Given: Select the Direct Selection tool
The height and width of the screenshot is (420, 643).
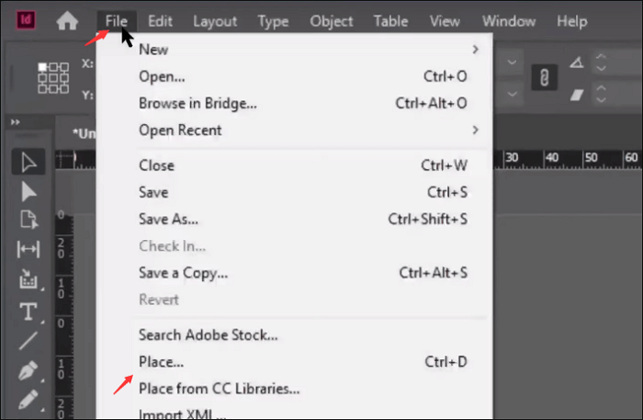Looking at the screenshot, I should coord(28,191).
